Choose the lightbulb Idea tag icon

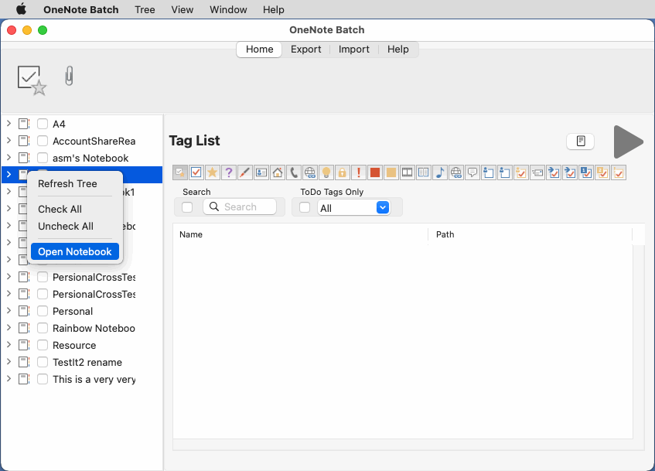click(326, 172)
